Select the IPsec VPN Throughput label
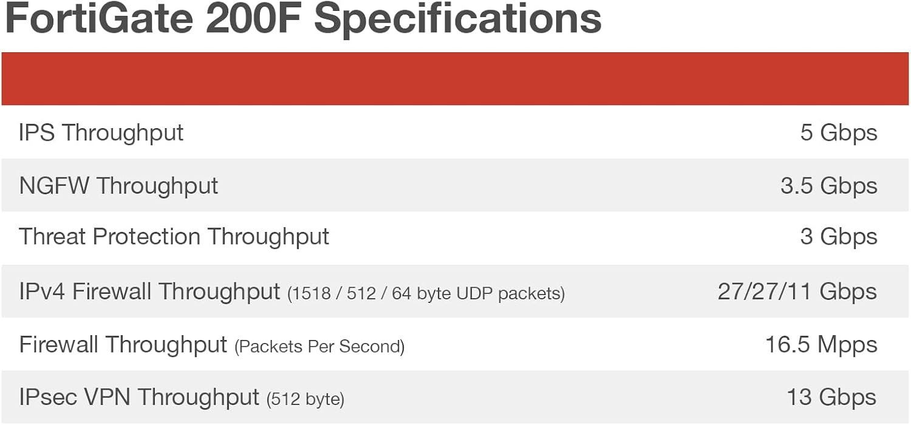This screenshot has height=425, width=911. click(139, 397)
